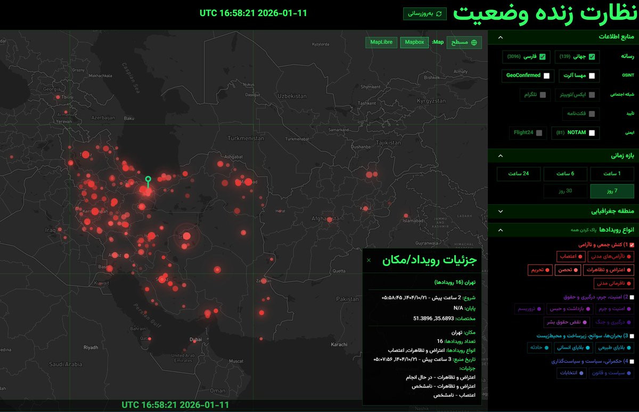Select the 6 ساعت time range
The height and width of the screenshot is (412, 639).
point(566,174)
